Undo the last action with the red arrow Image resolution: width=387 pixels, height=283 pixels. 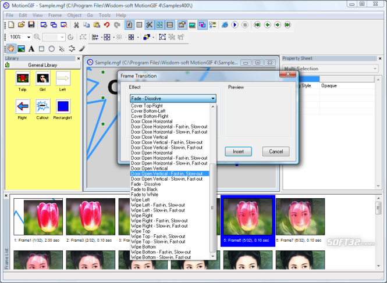click(x=106, y=25)
